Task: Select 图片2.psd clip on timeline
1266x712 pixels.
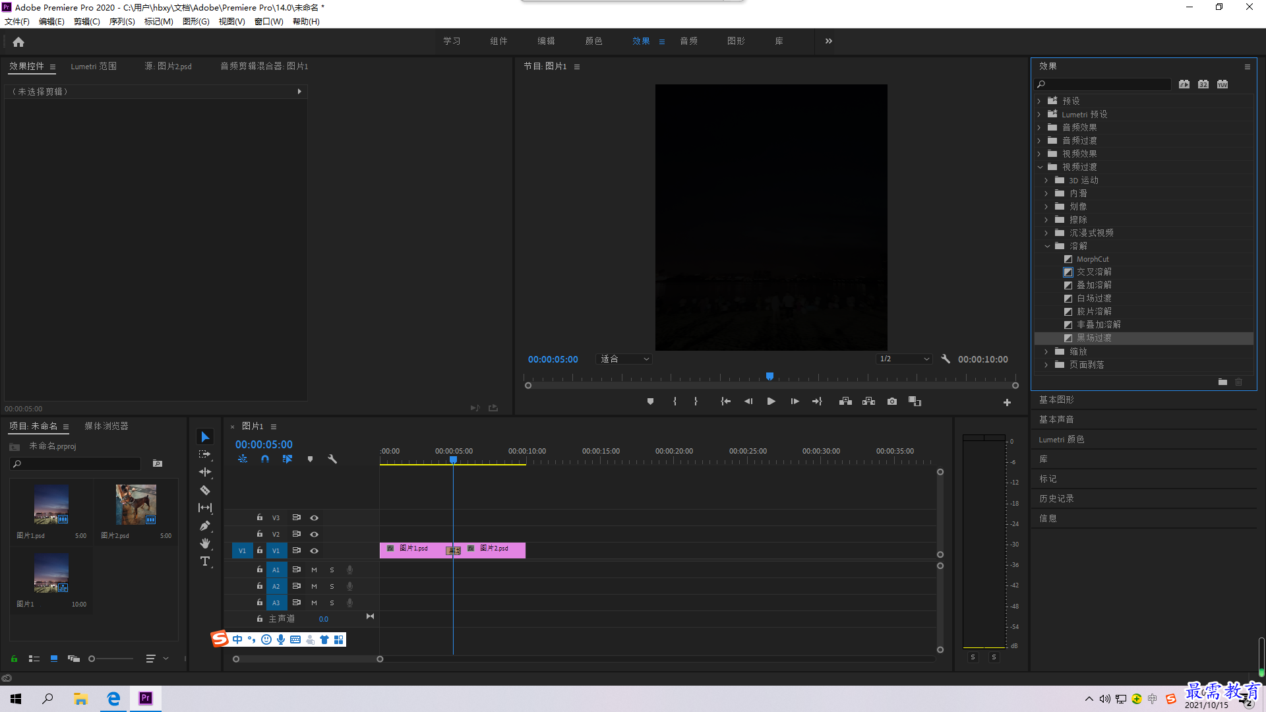Action: pyautogui.click(x=494, y=550)
